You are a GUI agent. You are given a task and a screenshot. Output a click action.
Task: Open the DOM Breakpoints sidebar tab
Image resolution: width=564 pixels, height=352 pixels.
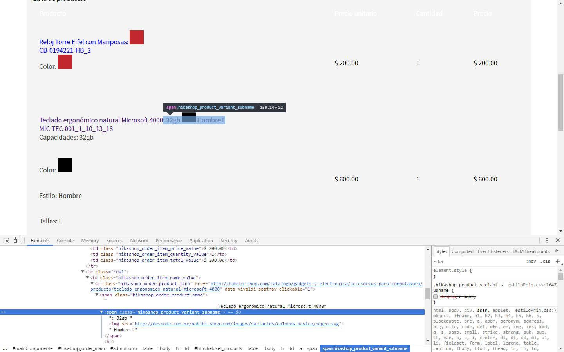click(x=531, y=251)
